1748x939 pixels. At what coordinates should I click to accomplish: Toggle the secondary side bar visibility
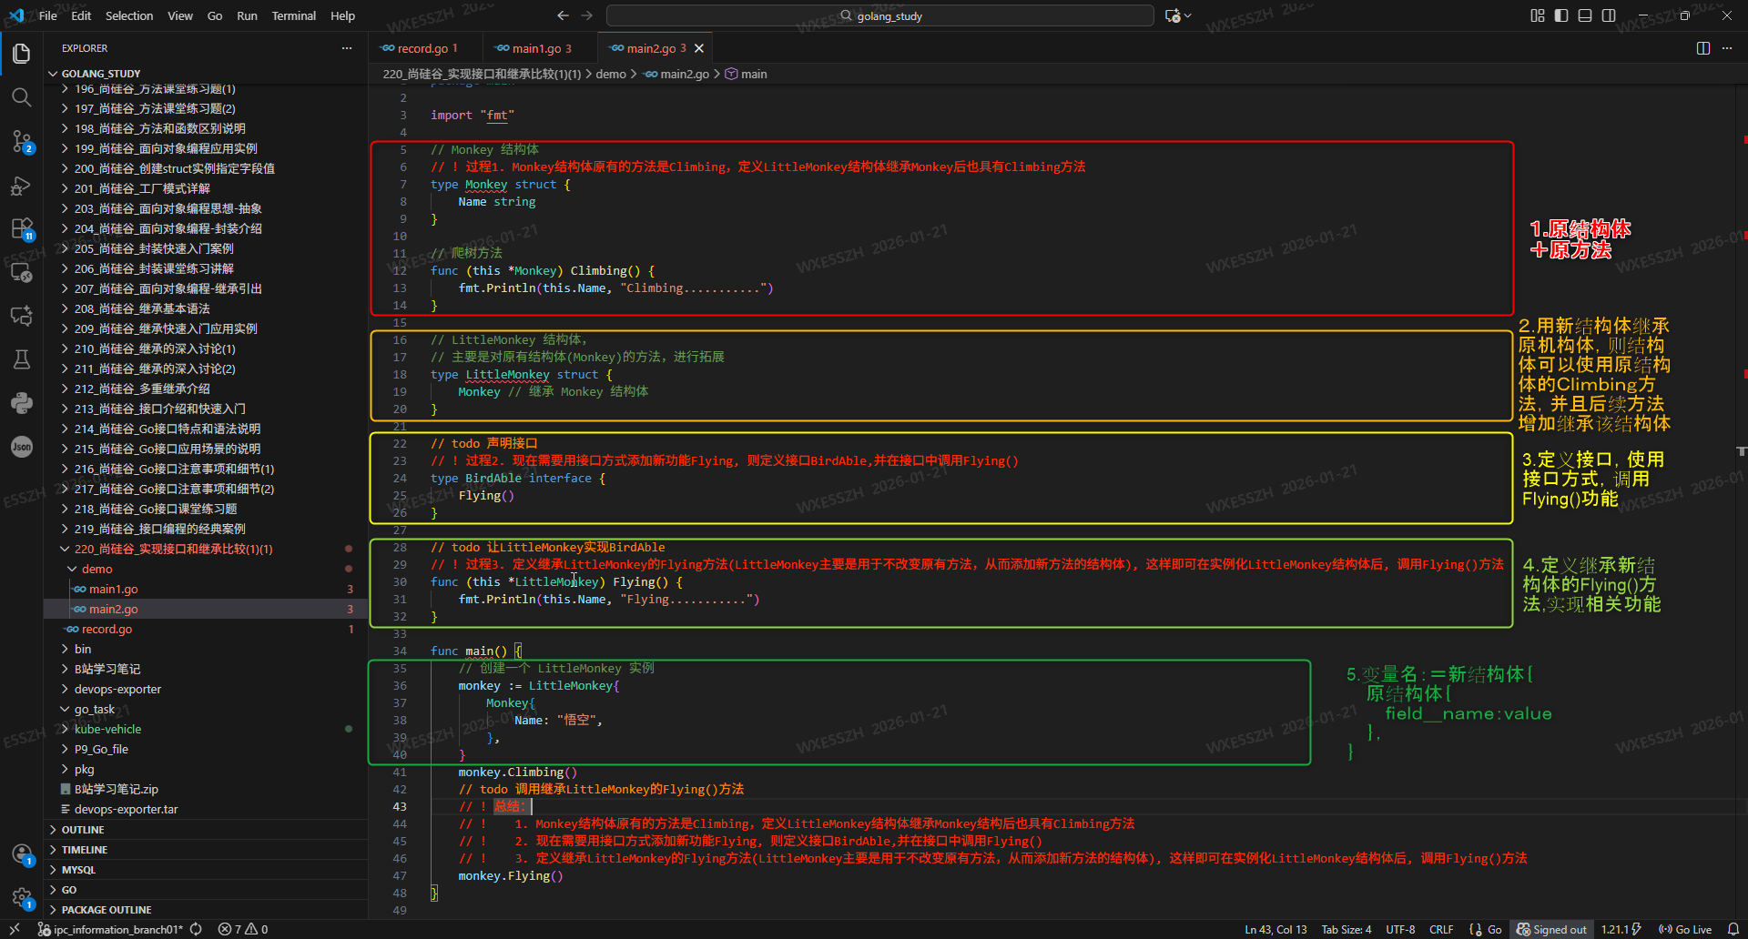point(1609,15)
